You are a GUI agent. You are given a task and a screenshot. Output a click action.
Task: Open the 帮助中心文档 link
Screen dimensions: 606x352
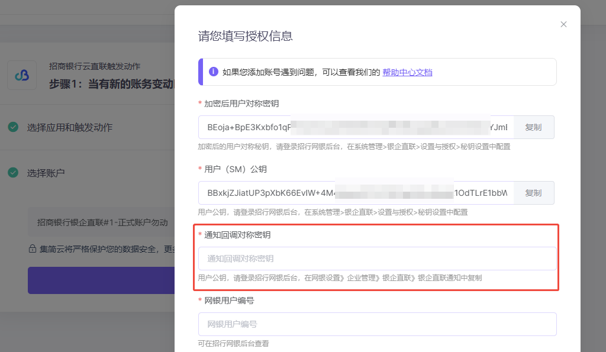coord(407,72)
